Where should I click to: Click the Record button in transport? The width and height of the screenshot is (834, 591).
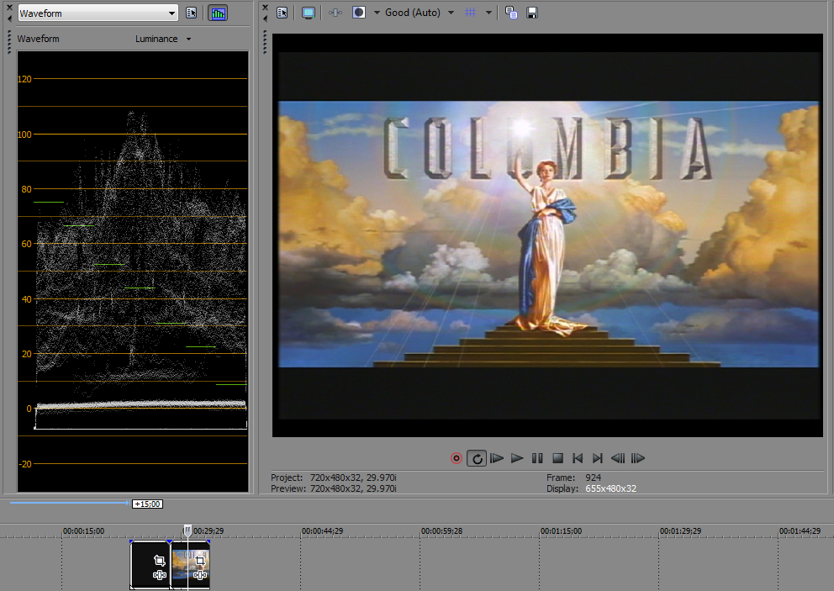tap(457, 458)
